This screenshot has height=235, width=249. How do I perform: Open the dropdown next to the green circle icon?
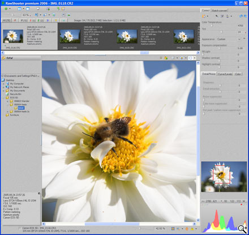click(x=10, y=8)
